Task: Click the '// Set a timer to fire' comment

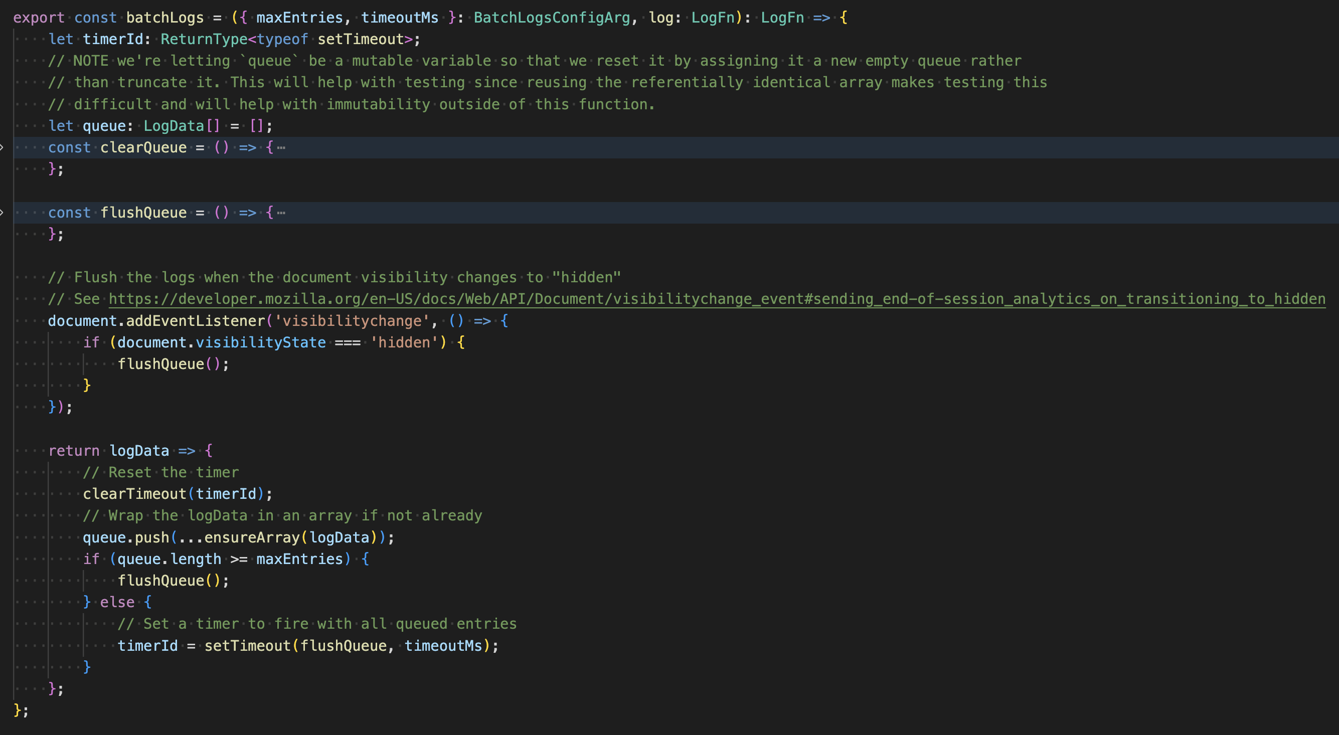Action: 317,624
